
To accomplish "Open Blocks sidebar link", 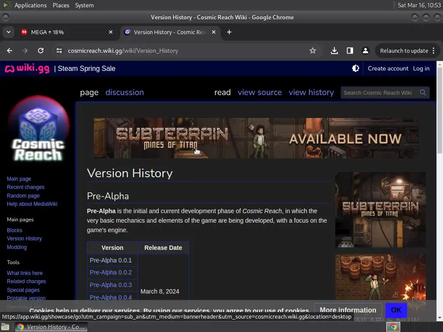I will tap(14, 230).
